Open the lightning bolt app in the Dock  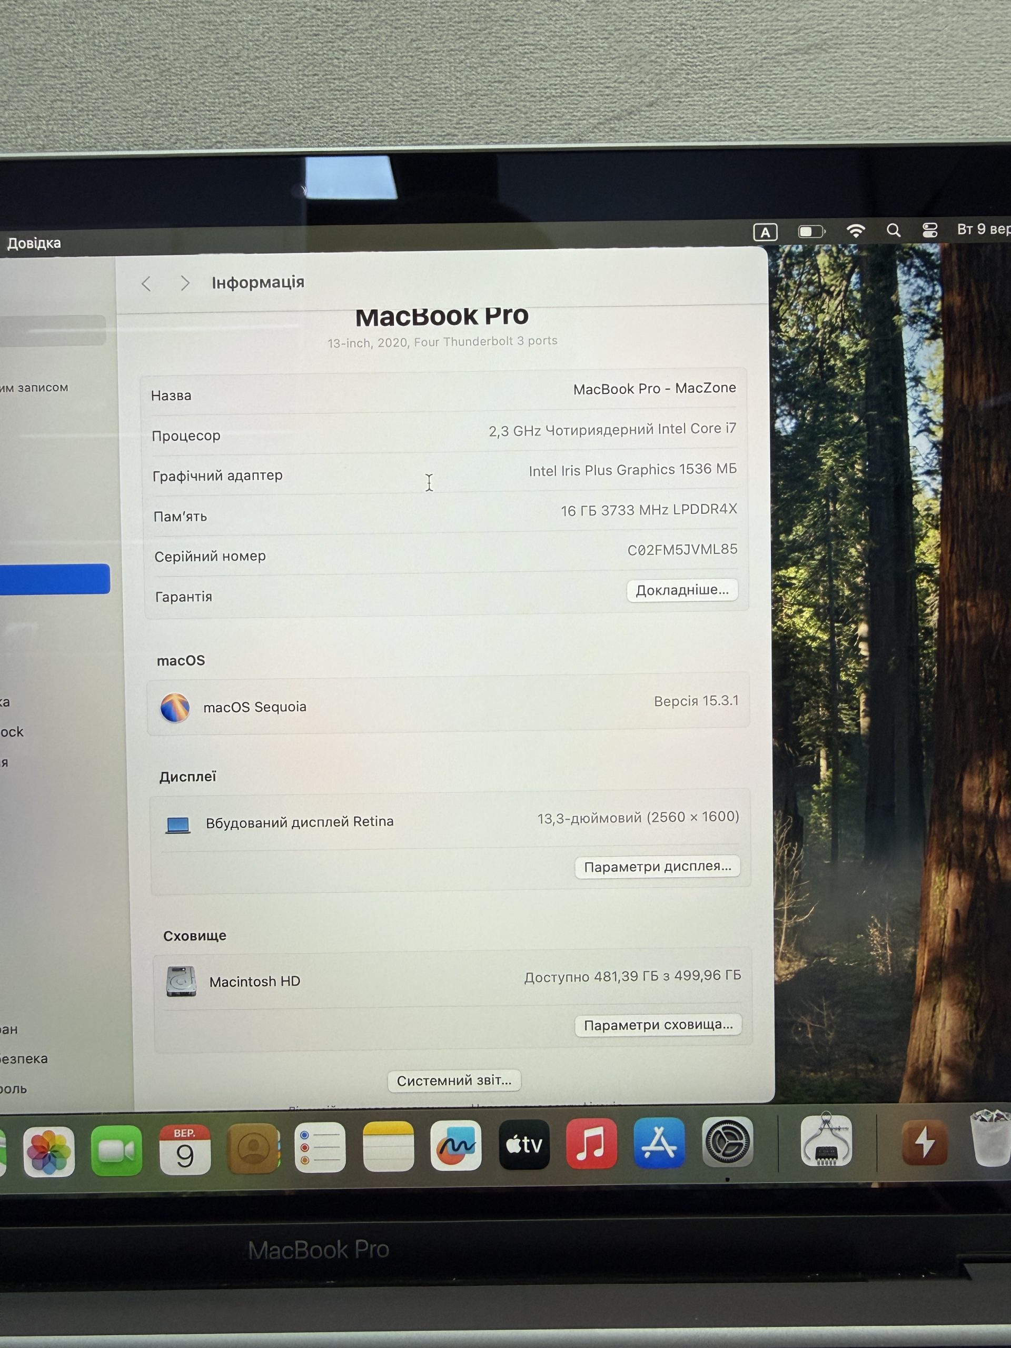click(925, 1142)
